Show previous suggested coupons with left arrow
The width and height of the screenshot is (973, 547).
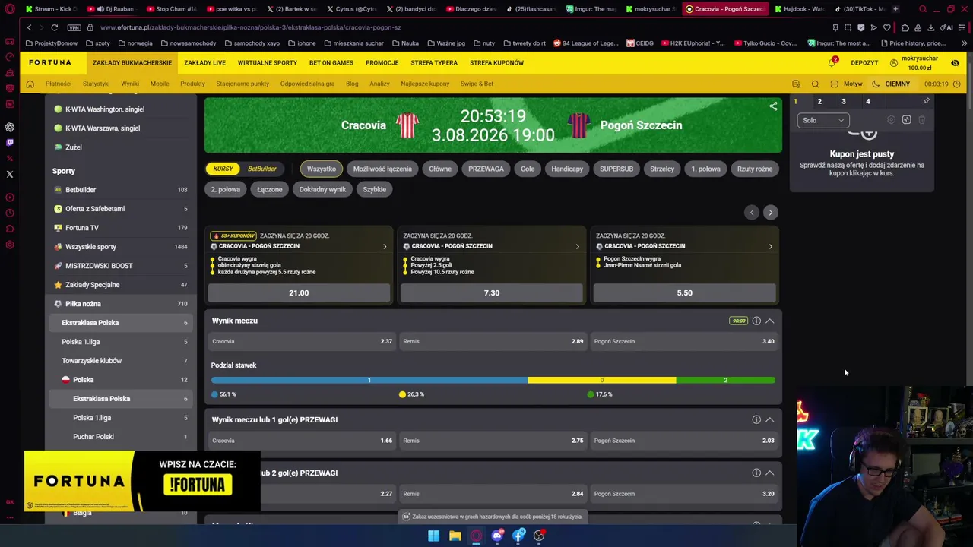[752, 213]
